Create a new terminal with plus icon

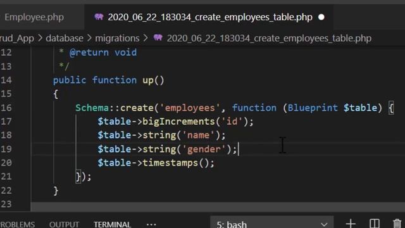[351, 224]
